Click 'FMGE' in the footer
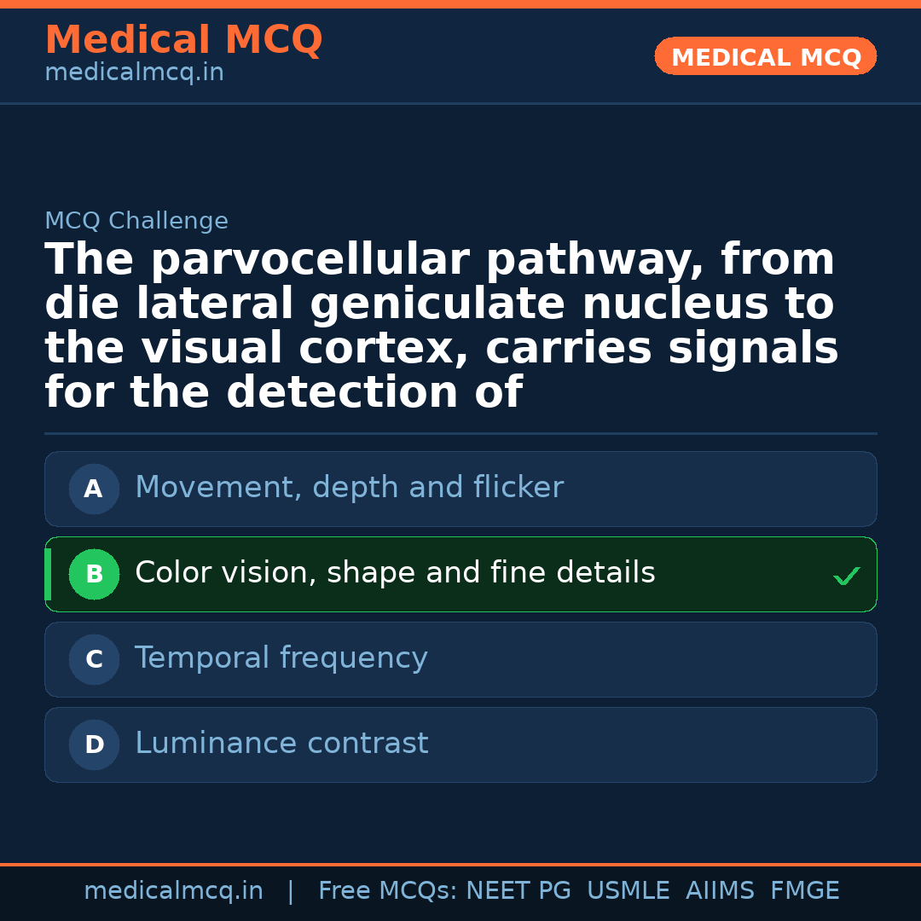921x921 pixels. click(x=804, y=891)
